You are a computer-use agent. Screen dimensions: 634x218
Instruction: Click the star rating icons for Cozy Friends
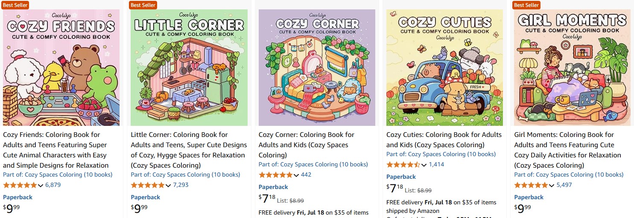pyautogui.click(x=20, y=185)
